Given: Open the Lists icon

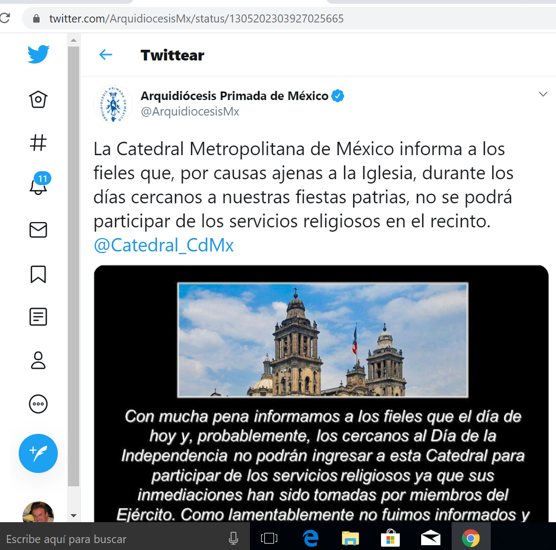Looking at the screenshot, I should click(x=39, y=317).
